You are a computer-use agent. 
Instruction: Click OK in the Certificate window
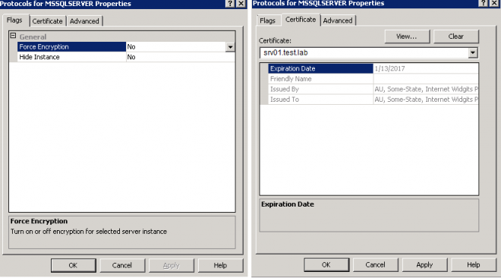[x=326, y=264]
